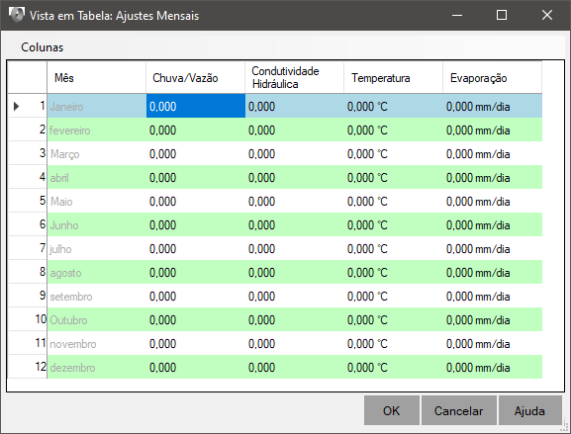571x434 pixels.
Task: Click the Evaporação column header
Action: 493,77
